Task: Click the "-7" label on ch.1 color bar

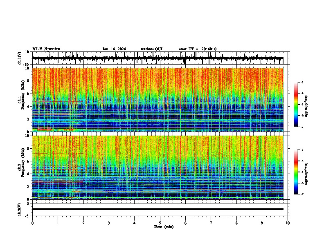Action: click(x=301, y=127)
